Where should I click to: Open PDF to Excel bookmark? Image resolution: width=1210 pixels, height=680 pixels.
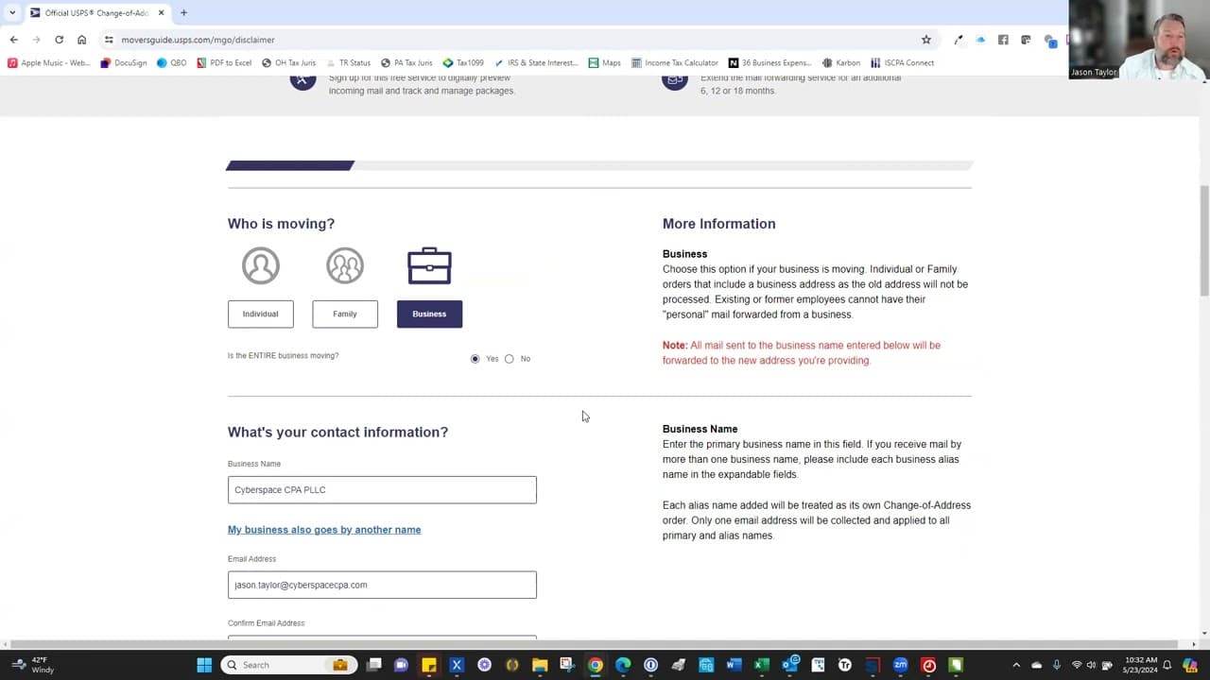click(x=224, y=63)
